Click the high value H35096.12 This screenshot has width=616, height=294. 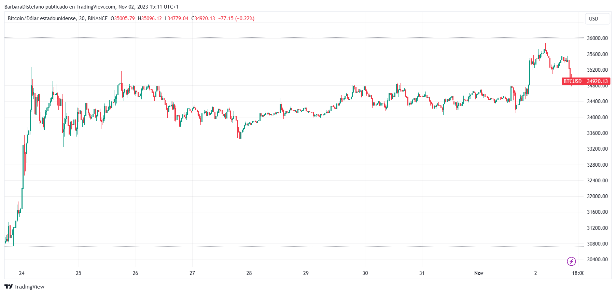(150, 18)
